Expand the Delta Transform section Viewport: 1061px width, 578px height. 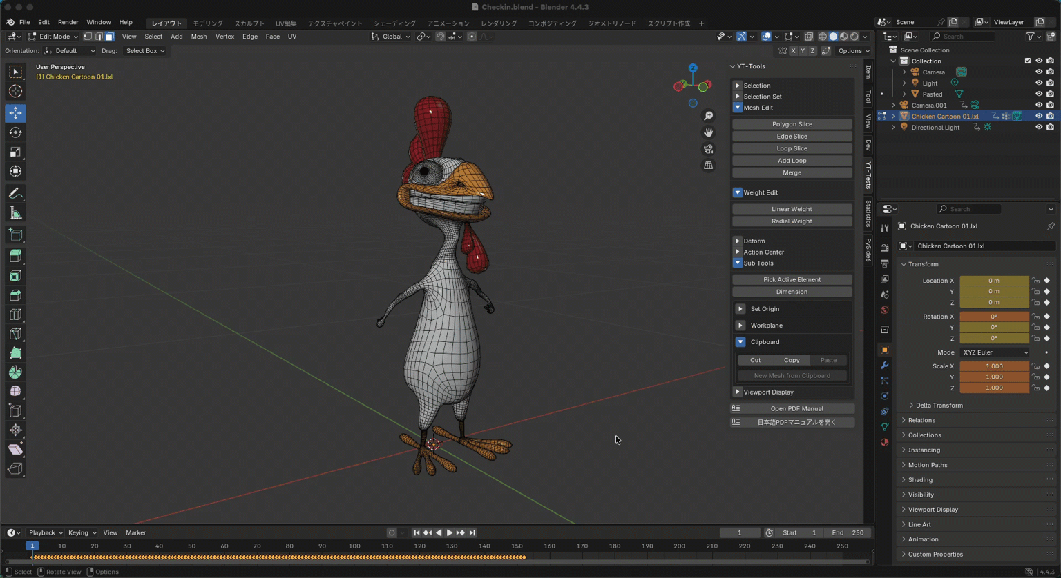938,406
